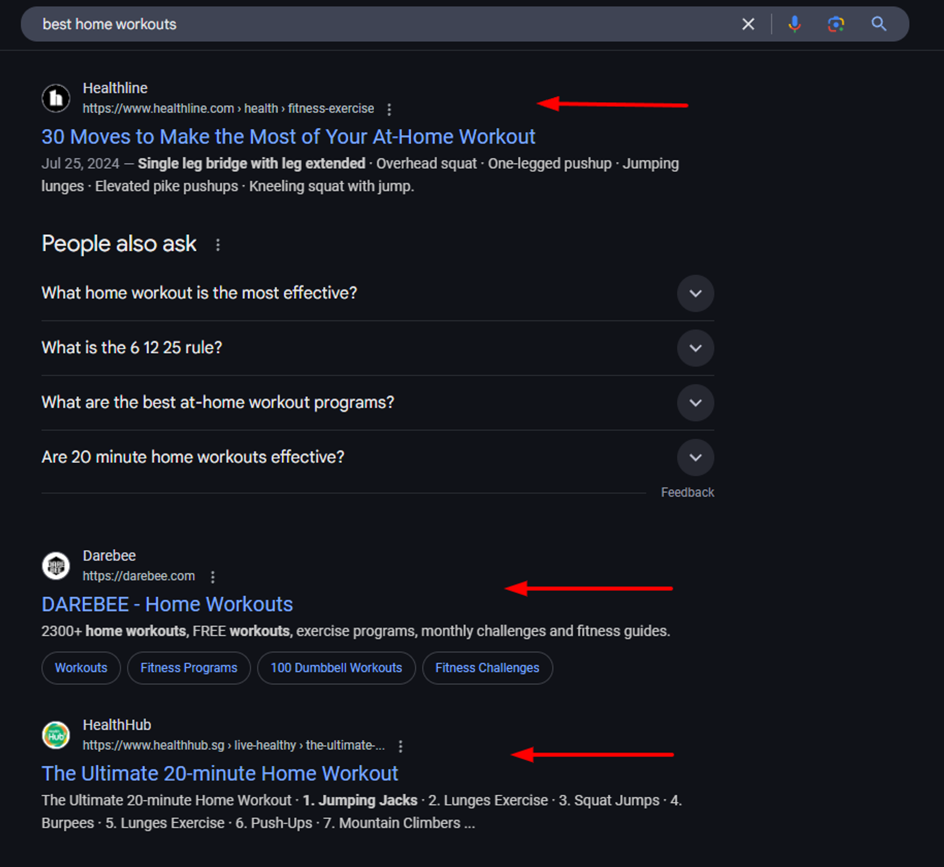Open the more options menu for Darebee result
This screenshot has width=944, height=867.
coord(212,577)
